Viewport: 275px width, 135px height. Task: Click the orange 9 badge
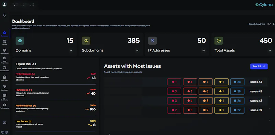click(x=206, y=110)
